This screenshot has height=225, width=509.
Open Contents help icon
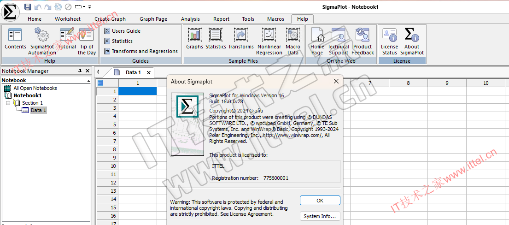click(x=15, y=39)
